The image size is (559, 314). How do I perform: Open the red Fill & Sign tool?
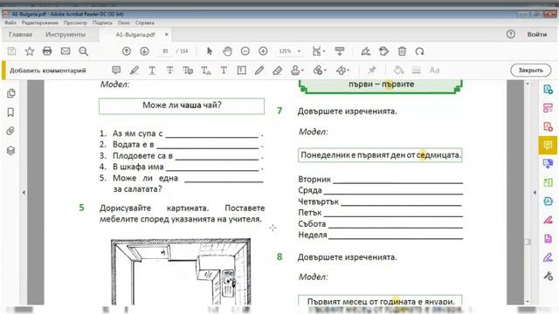point(548,220)
